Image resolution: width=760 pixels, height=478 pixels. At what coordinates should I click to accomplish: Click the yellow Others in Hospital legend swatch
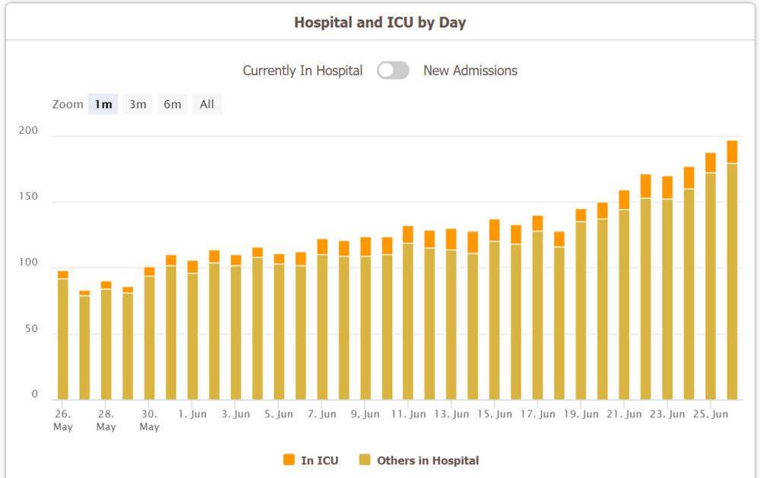(x=365, y=460)
